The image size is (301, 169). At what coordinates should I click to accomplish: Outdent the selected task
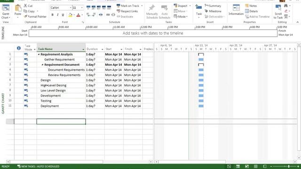(88, 15)
